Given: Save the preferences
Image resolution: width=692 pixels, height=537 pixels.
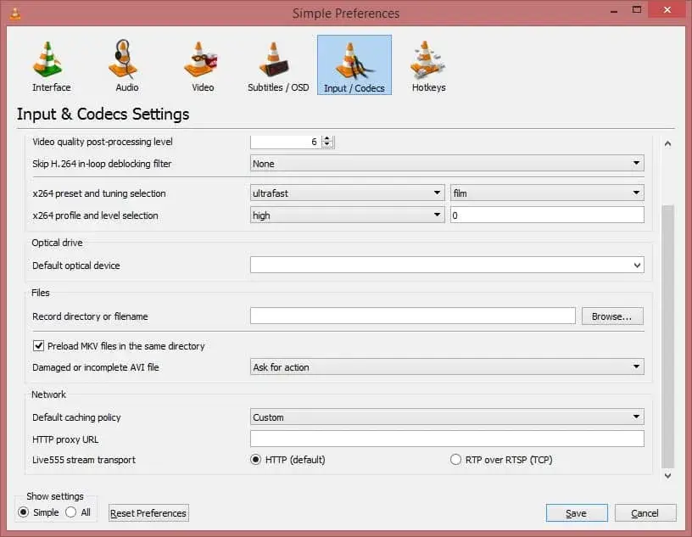Looking at the screenshot, I should [x=577, y=513].
